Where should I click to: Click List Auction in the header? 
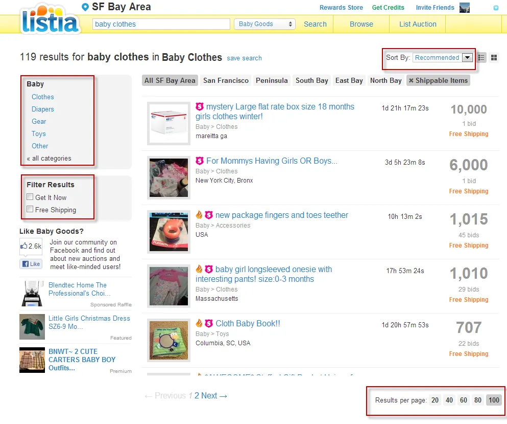418,24
